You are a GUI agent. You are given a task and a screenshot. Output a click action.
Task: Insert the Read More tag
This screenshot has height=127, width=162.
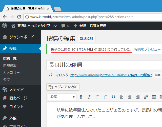(154, 97)
